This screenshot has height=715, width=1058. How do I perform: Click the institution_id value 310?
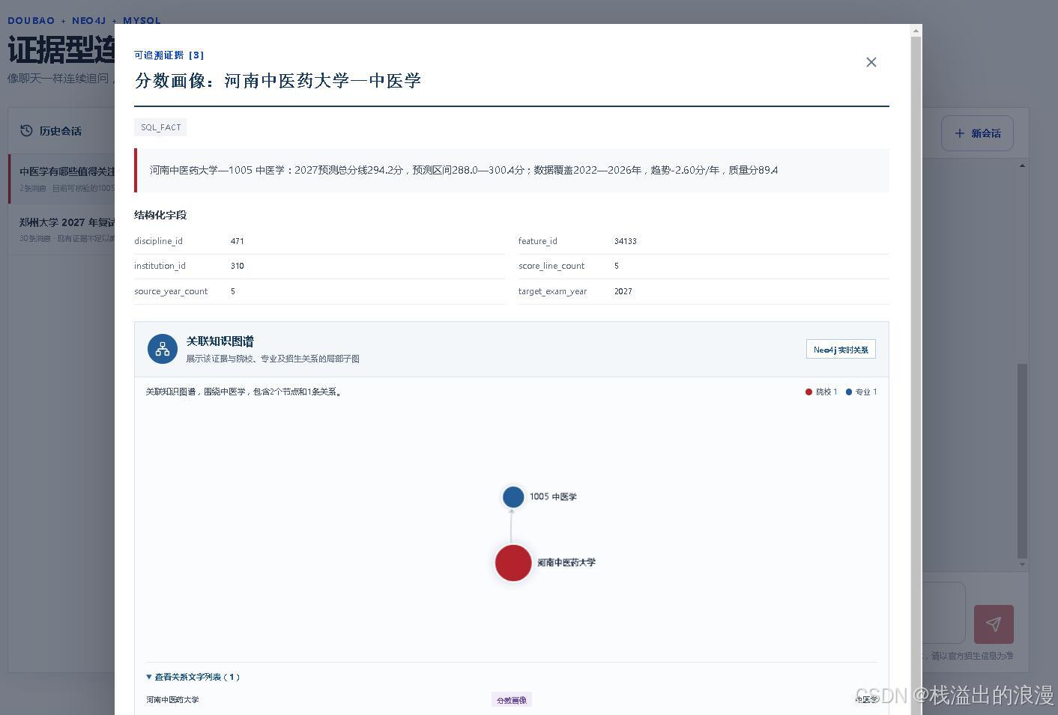pyautogui.click(x=238, y=266)
